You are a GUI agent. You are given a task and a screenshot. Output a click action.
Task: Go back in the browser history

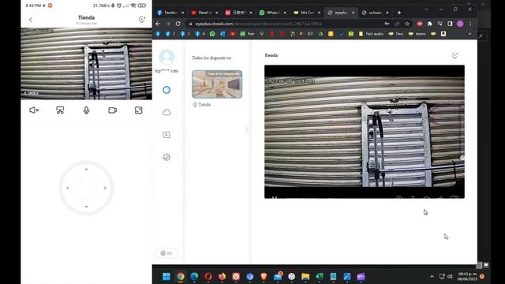158,24
